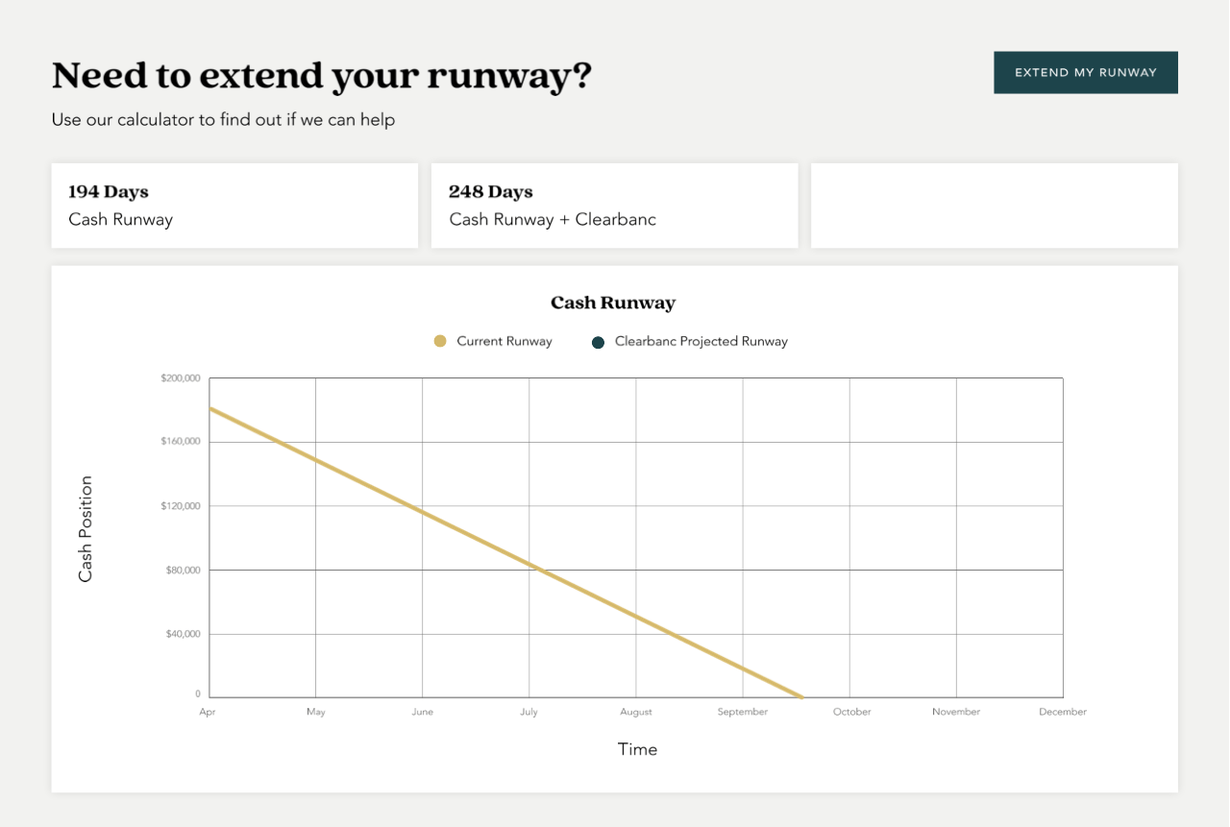
Task: Click the Time axis title below the chart
Action: point(637,749)
